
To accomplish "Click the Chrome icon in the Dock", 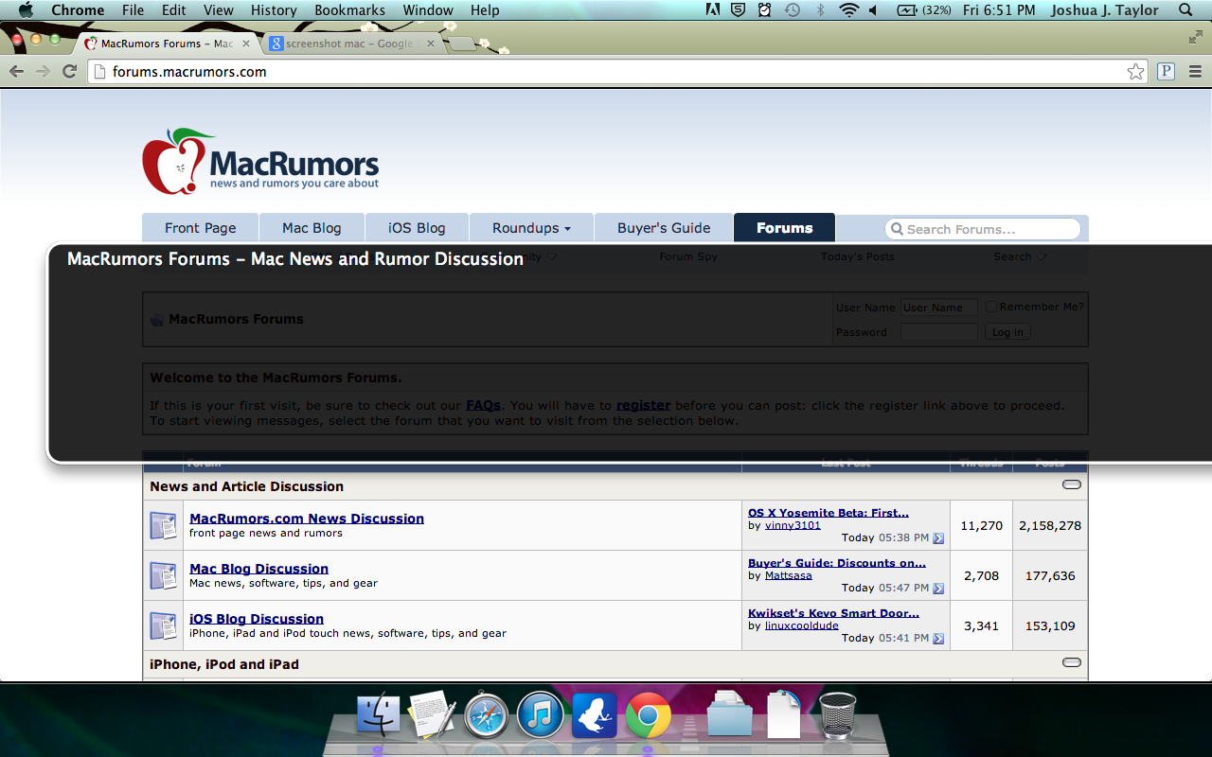I will pyautogui.click(x=649, y=715).
